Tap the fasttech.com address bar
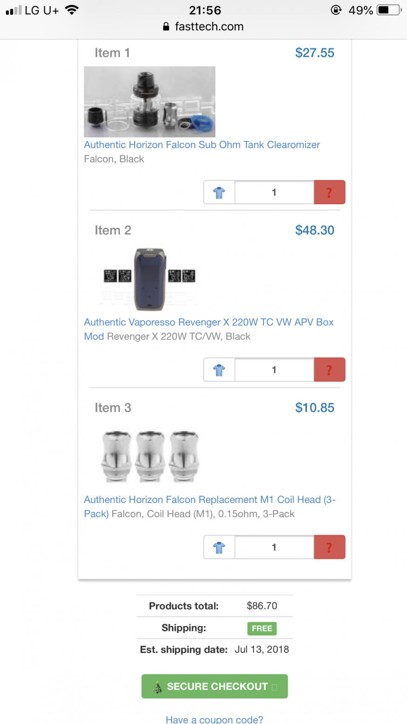The image size is (407, 724). (x=209, y=27)
